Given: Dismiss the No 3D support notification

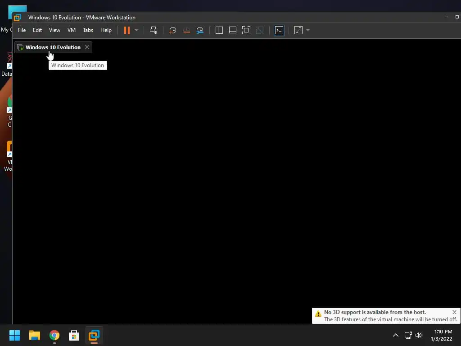Looking at the screenshot, I should point(454,312).
